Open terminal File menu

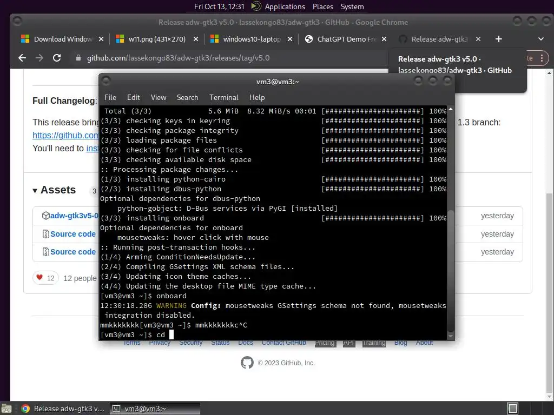110,97
